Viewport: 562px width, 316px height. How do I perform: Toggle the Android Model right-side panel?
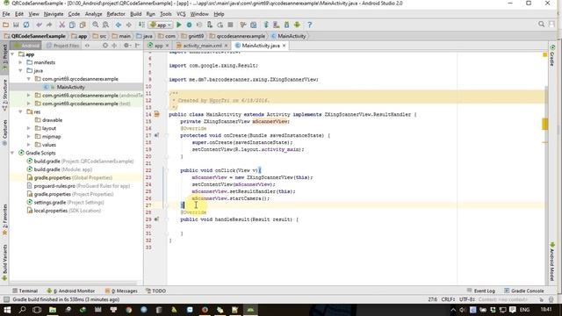coord(552,262)
